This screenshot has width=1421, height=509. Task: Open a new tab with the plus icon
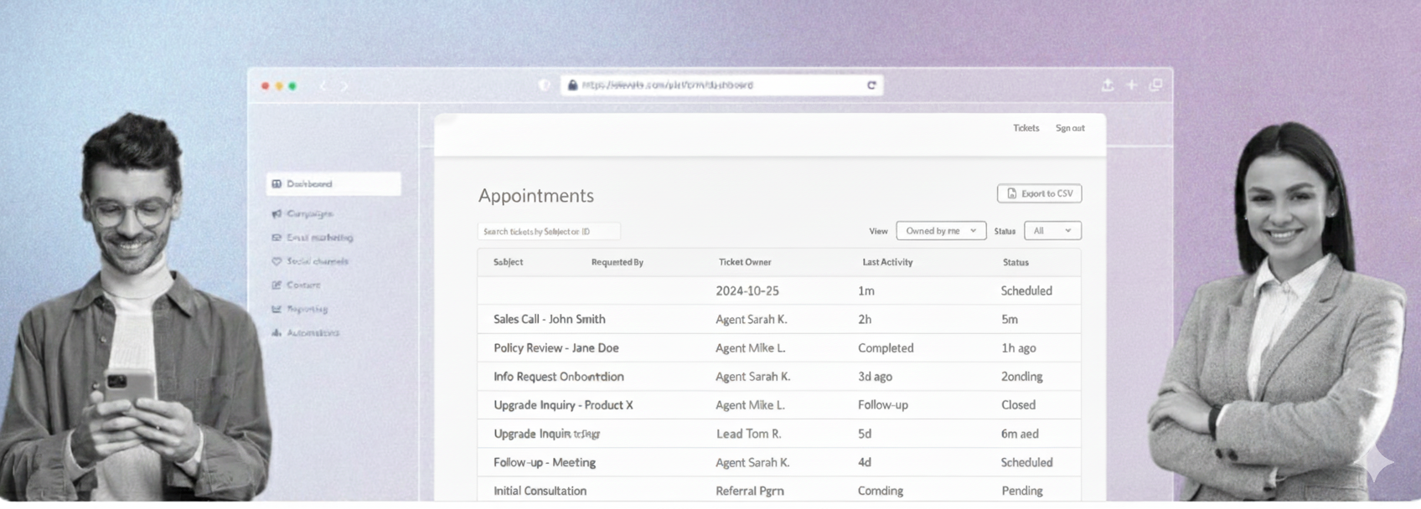click(1131, 85)
